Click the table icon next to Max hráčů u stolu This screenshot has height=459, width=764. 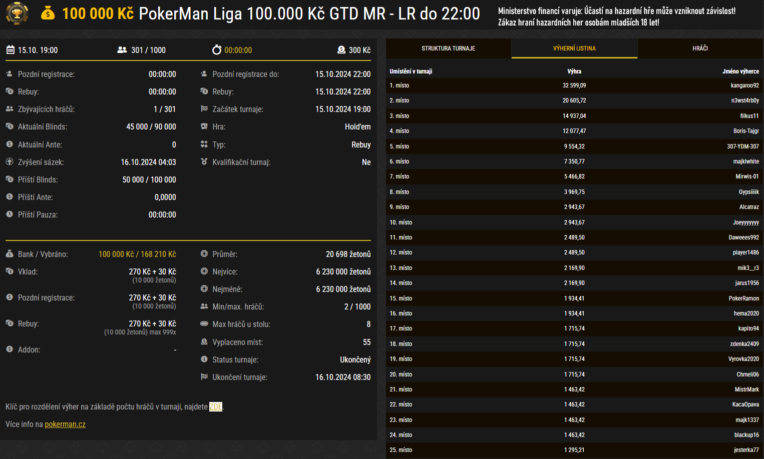click(205, 324)
